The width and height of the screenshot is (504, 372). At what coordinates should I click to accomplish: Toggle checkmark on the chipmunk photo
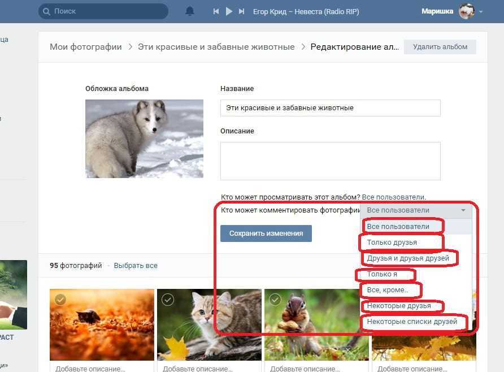click(x=275, y=300)
